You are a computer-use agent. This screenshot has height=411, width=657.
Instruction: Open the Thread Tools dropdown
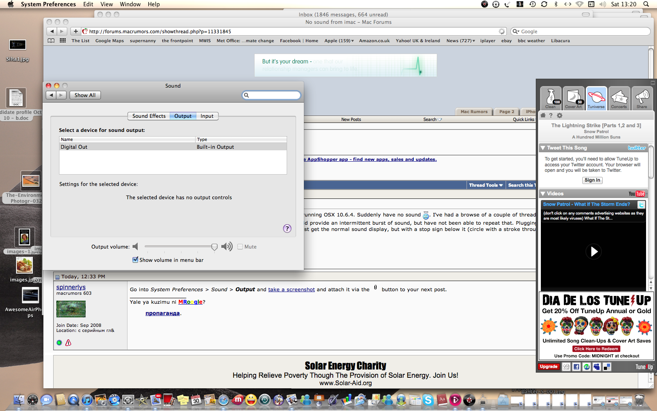coord(486,185)
